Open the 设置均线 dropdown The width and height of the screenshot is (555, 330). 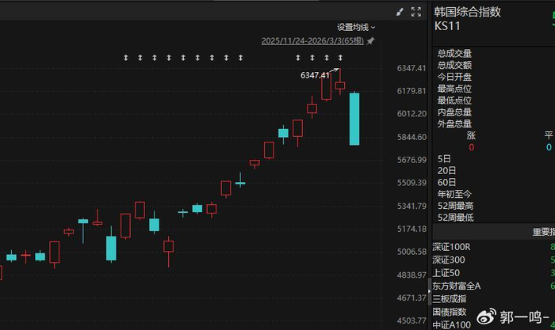click(x=356, y=27)
